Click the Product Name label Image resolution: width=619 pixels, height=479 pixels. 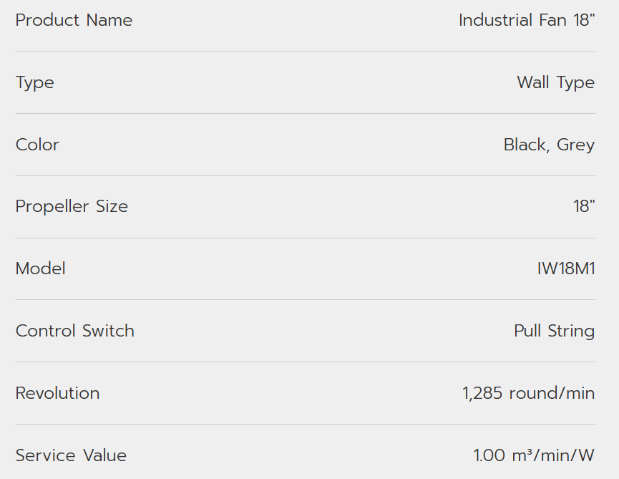(x=74, y=20)
